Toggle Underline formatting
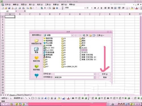Screen dimensions: 142x106 101,8
